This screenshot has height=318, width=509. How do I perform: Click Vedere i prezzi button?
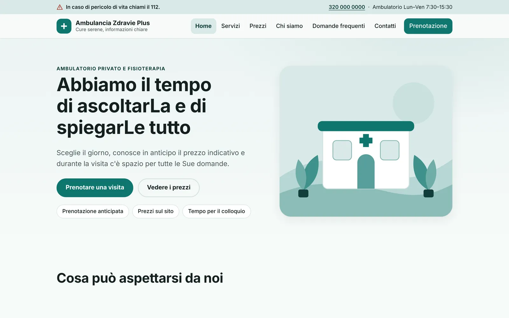[x=169, y=188]
